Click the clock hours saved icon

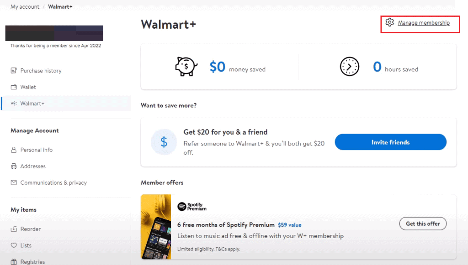(350, 67)
